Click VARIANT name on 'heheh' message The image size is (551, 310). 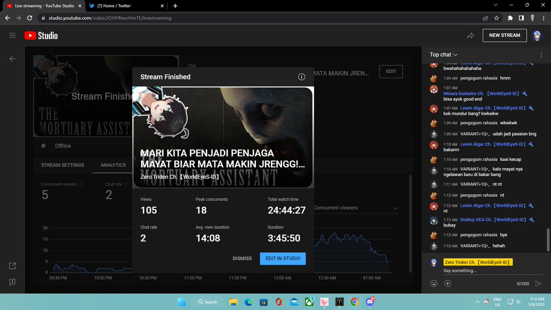coord(475,246)
